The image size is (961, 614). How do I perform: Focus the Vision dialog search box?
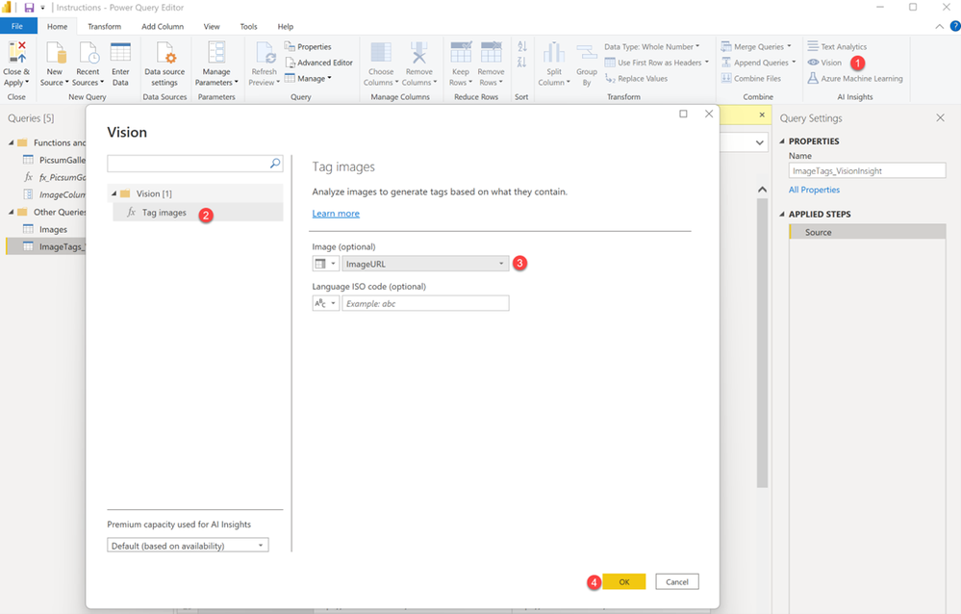195,164
